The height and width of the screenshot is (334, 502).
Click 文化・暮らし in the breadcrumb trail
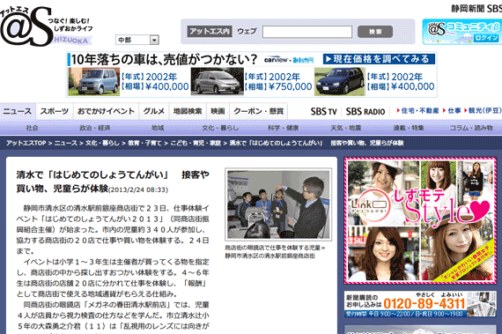click(x=102, y=143)
